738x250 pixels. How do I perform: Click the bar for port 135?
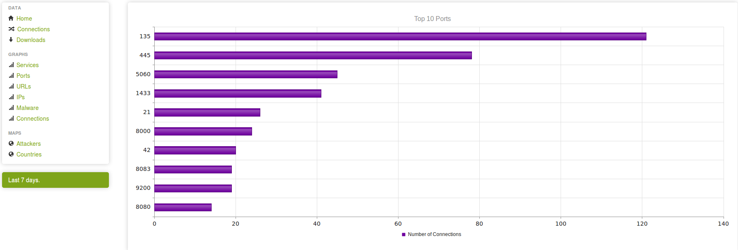400,37
